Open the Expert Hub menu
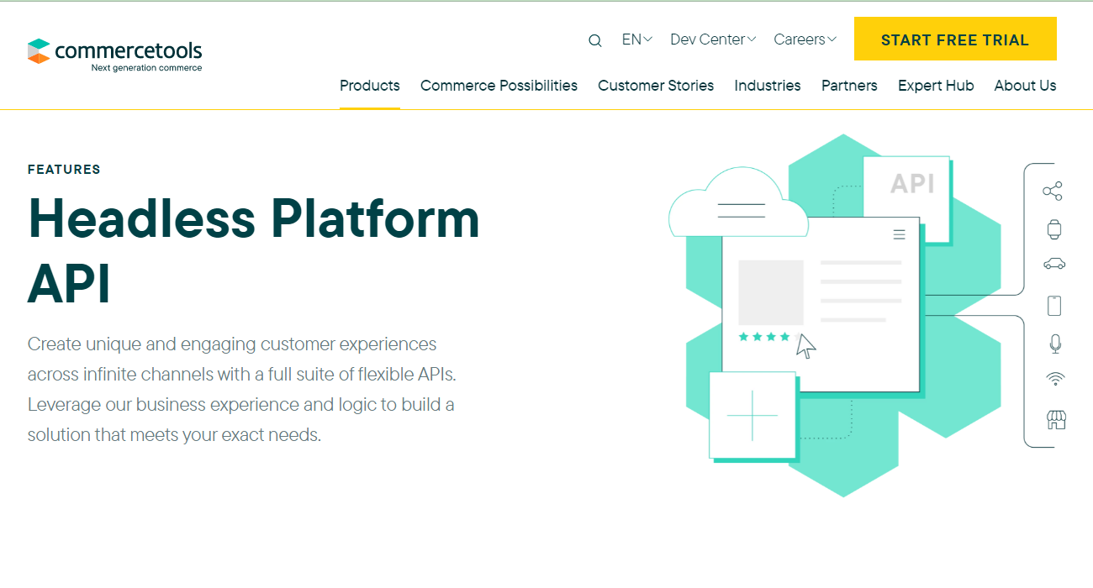This screenshot has width=1093, height=588. coord(936,86)
